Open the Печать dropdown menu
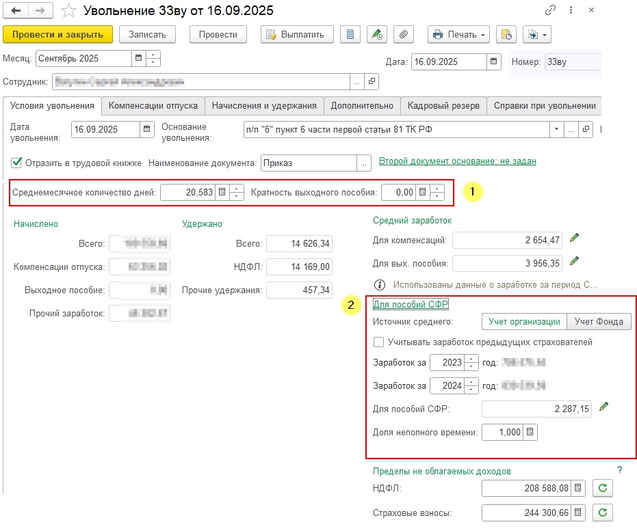Viewport: 637px width, 531px height. 458,34
